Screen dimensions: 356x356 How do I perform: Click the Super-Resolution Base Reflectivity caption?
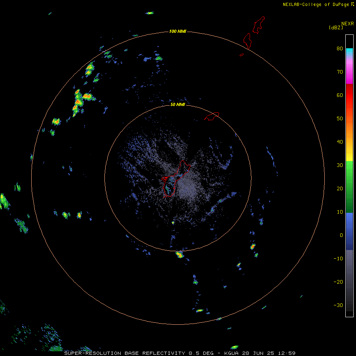(180, 353)
